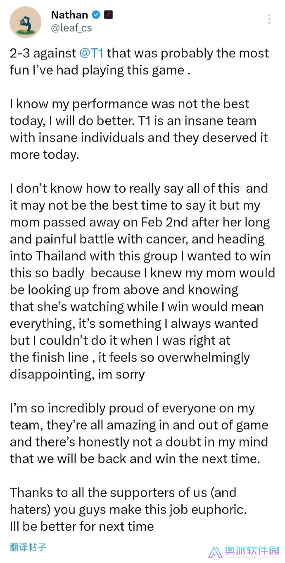Click the opening paragraph about 2-3 result
The width and height of the screenshot is (285, 563).
139,62
